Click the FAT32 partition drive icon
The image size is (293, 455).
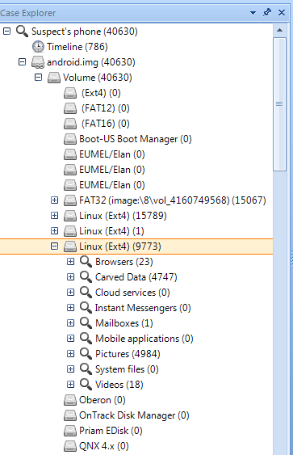coord(70,200)
